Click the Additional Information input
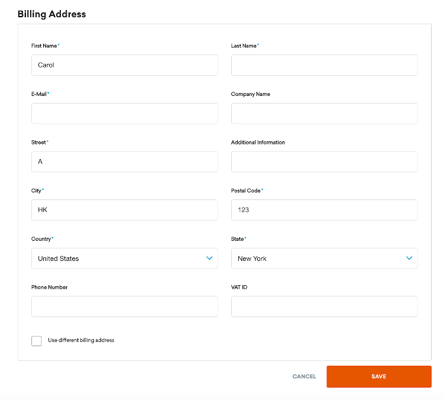 (324, 162)
